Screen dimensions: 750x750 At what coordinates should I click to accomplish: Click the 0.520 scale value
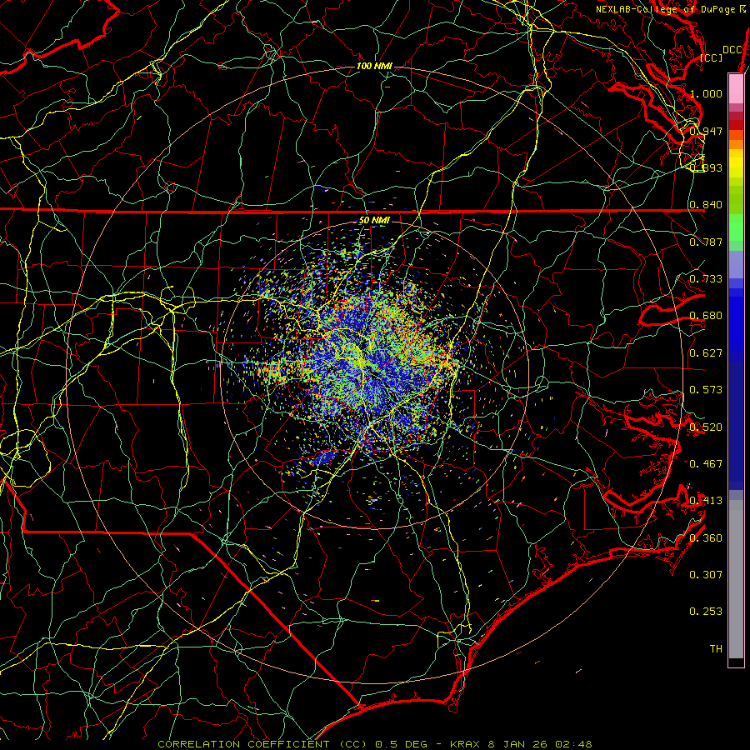(x=706, y=427)
